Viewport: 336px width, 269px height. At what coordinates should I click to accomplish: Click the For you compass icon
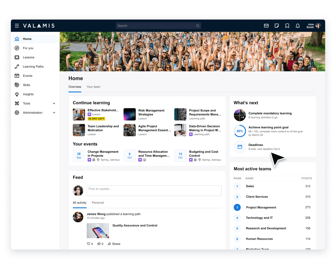[x=17, y=48]
